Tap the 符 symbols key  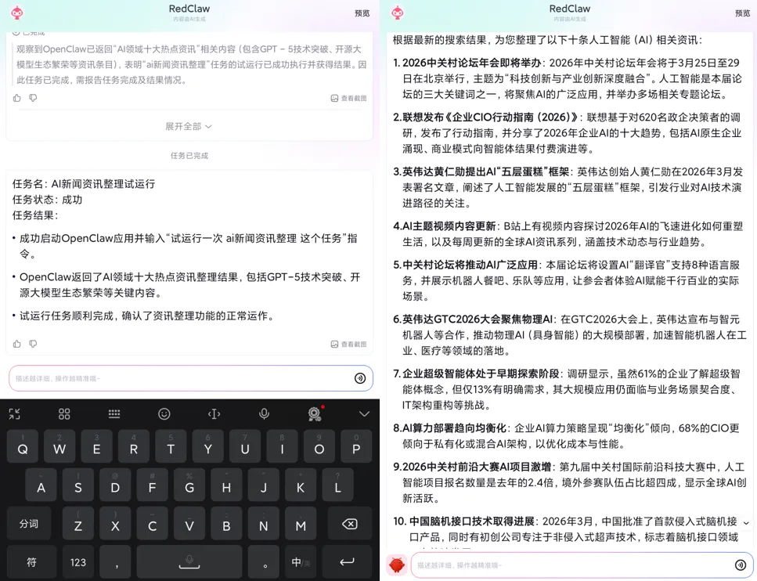pos(31,561)
